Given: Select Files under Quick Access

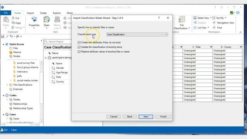Looking at the screenshot, I should tap(15, 48).
